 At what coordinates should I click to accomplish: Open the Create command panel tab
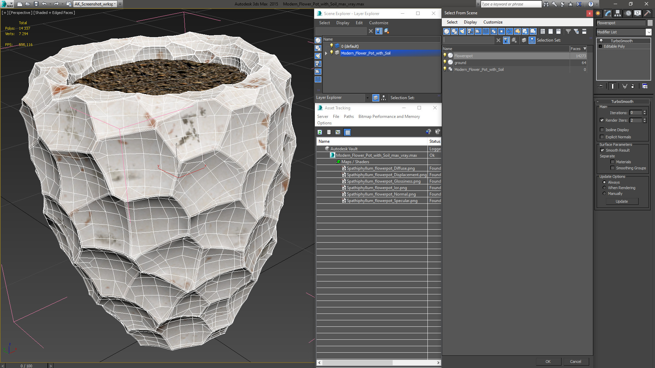(598, 13)
